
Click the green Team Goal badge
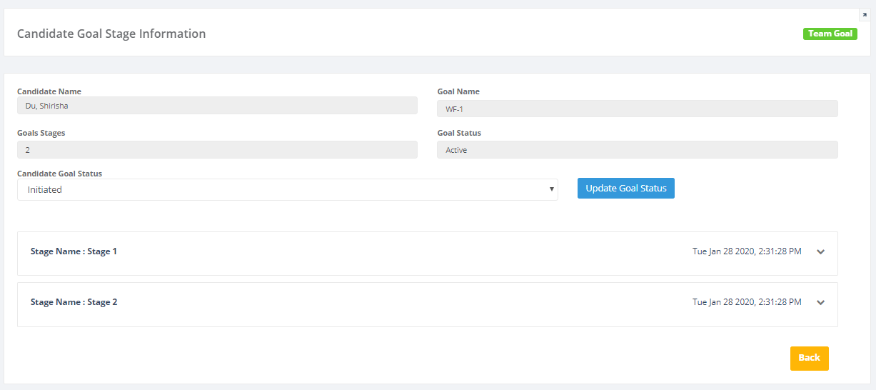[x=830, y=34]
